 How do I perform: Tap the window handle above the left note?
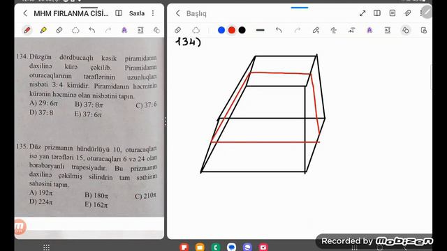[x=89, y=8]
